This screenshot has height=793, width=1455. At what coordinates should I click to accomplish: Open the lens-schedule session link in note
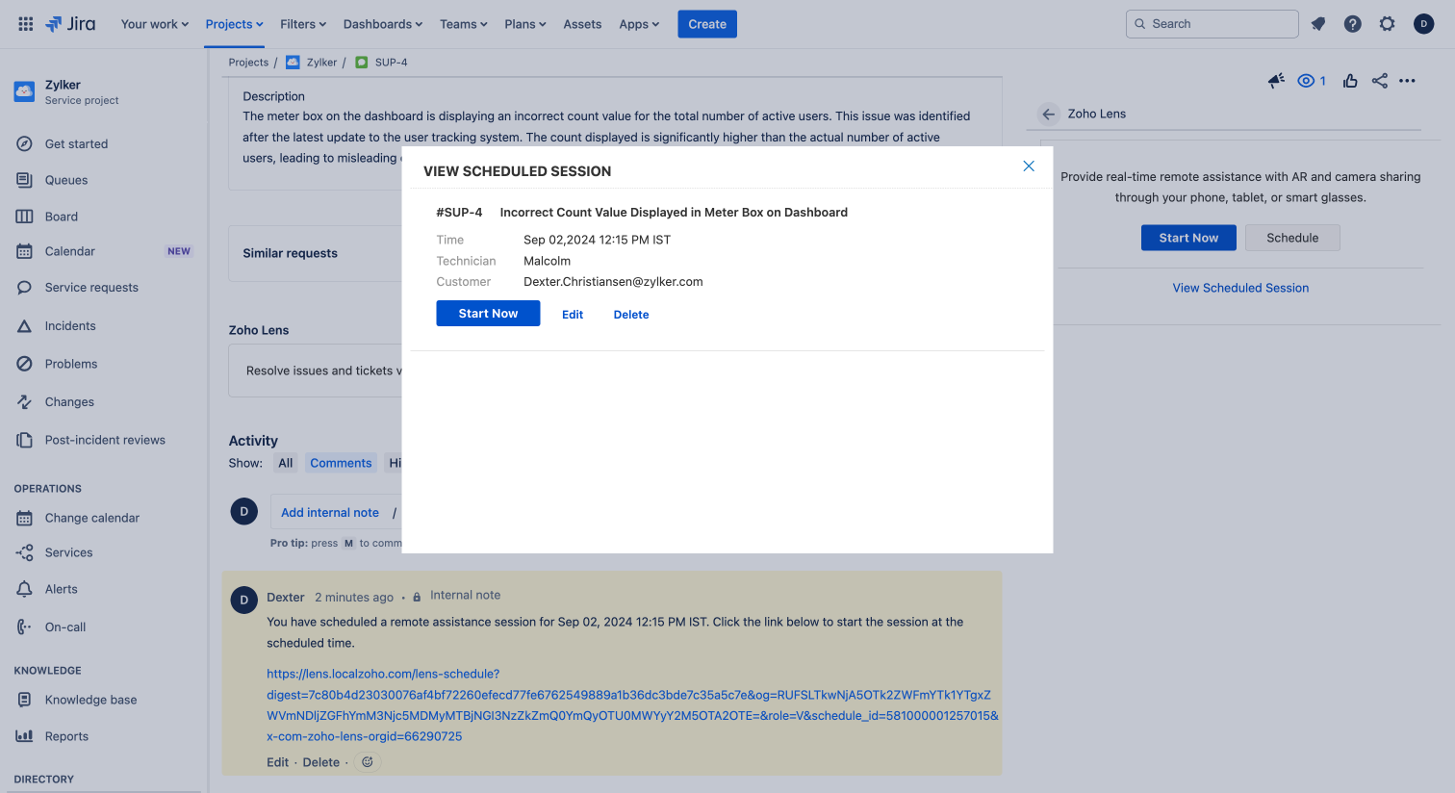pos(632,705)
